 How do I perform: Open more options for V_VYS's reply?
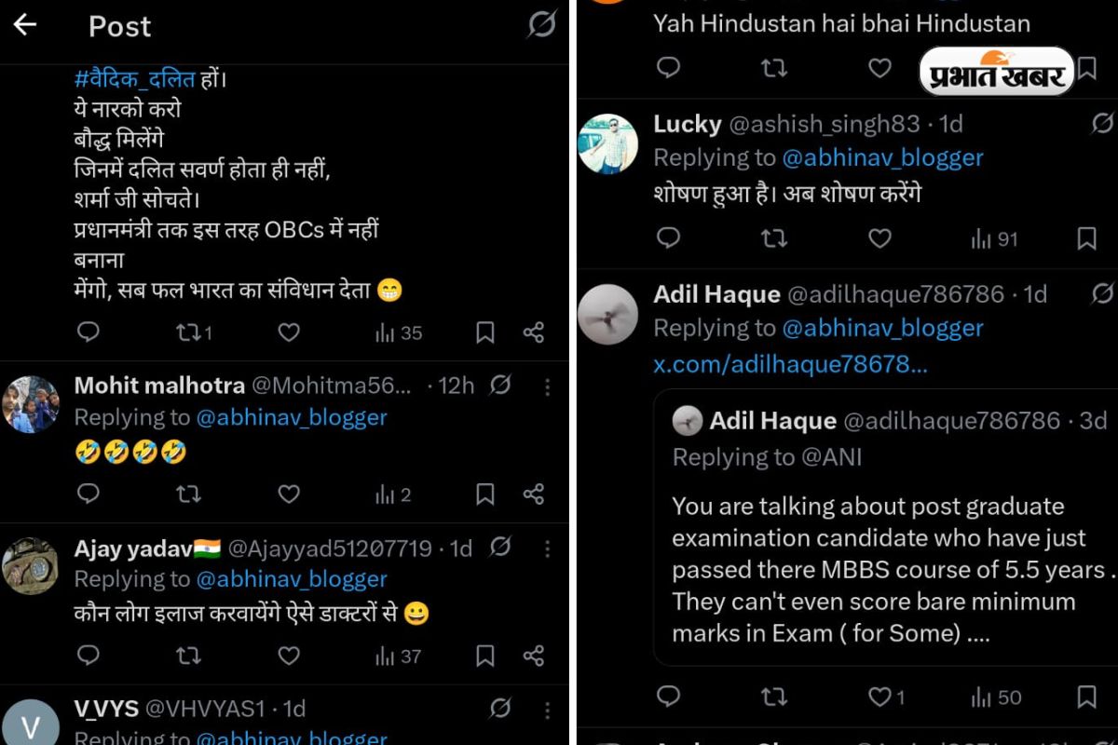(547, 711)
